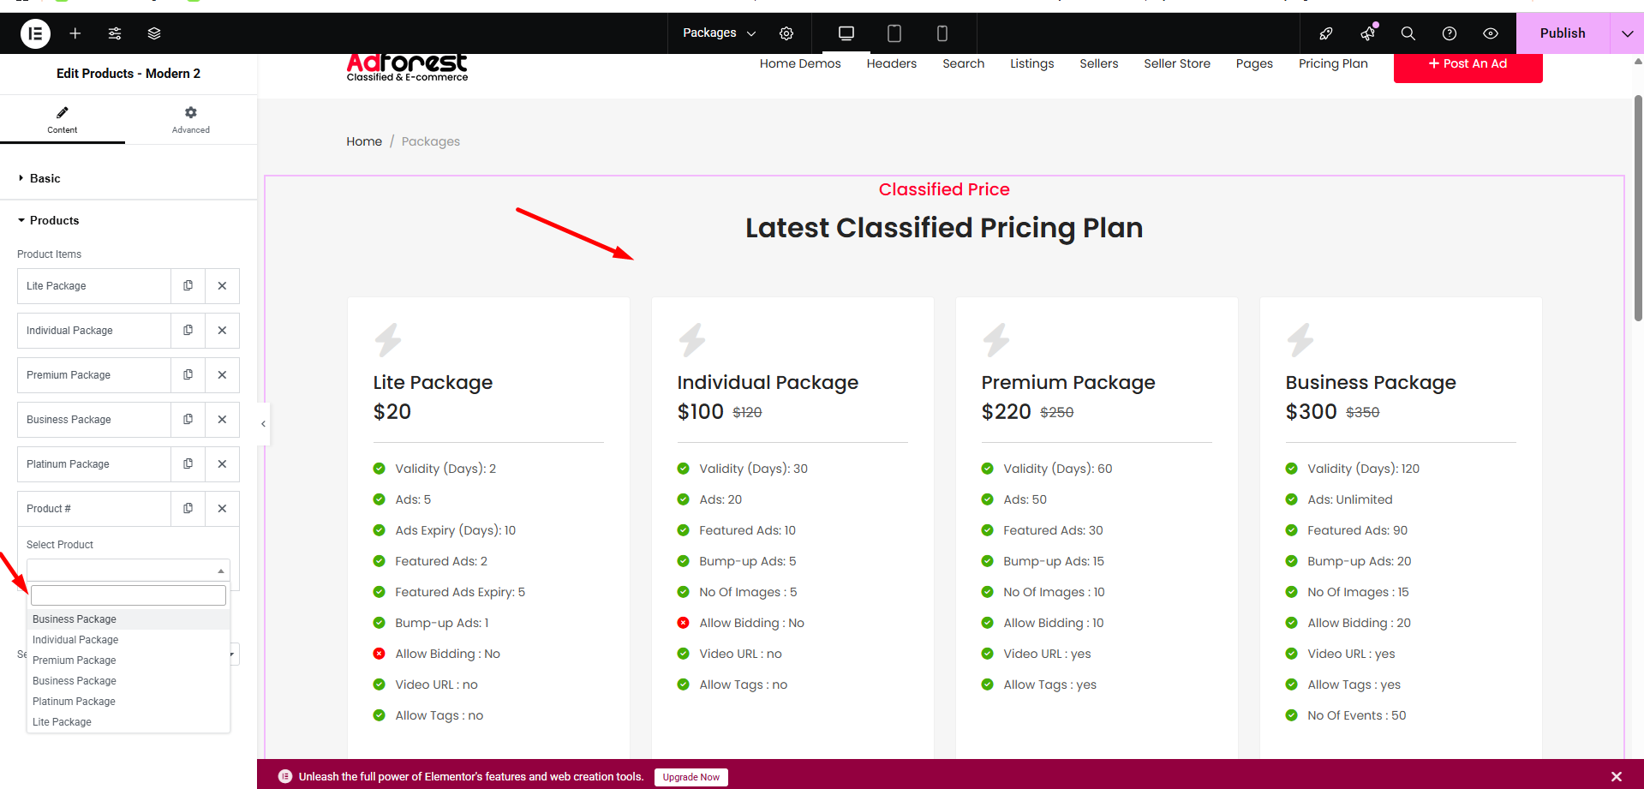Image resolution: width=1644 pixels, height=789 pixels.
Task: Dismiss the Elementor upgrade banner
Action: [1617, 777]
